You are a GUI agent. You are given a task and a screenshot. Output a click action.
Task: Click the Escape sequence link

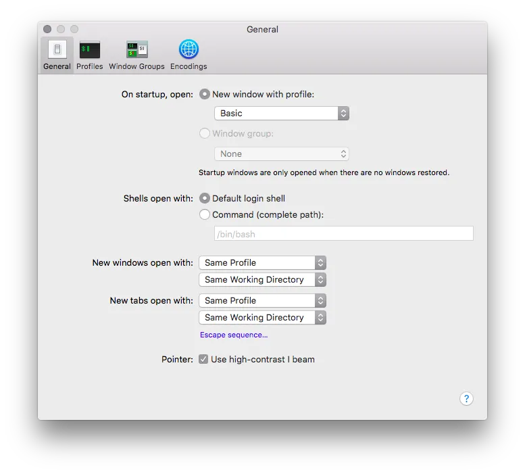coord(234,335)
